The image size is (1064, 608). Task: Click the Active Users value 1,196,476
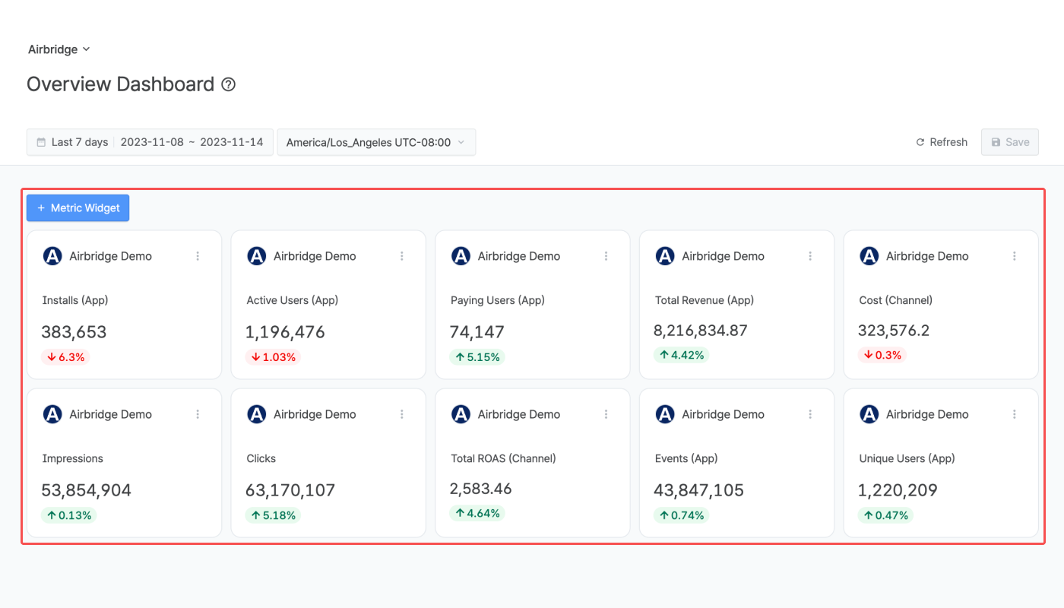coord(285,332)
